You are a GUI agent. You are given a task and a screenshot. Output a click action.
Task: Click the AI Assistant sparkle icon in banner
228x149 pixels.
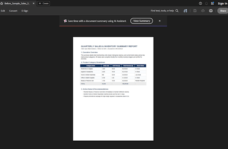(x=65, y=21)
